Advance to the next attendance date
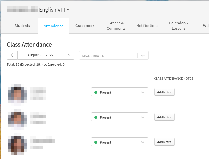This screenshot has height=159, width=209. click(x=69, y=55)
